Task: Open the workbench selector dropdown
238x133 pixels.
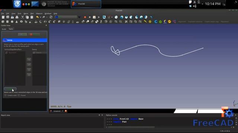Action: (66, 17)
